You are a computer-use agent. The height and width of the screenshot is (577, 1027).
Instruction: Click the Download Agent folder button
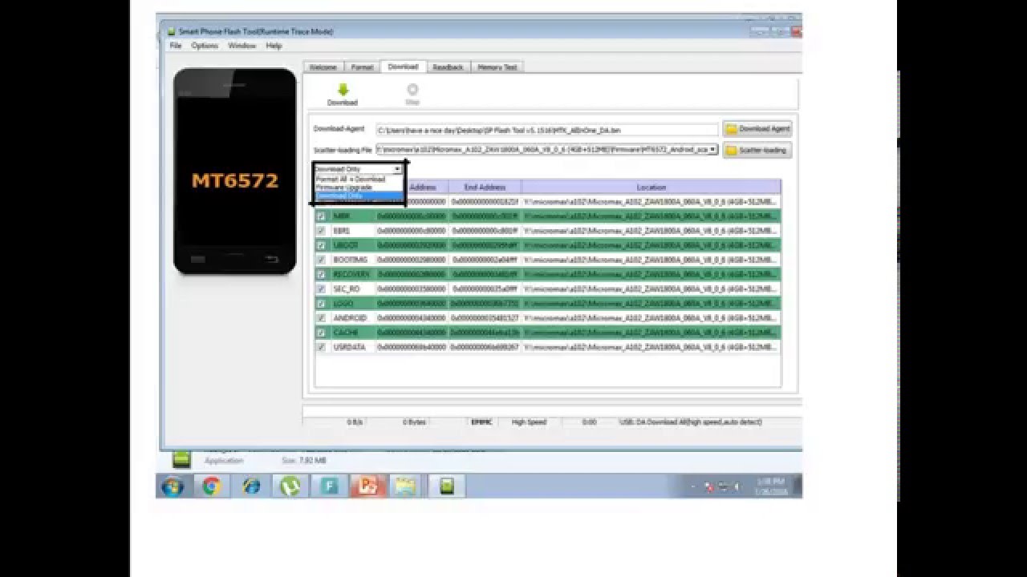point(757,128)
